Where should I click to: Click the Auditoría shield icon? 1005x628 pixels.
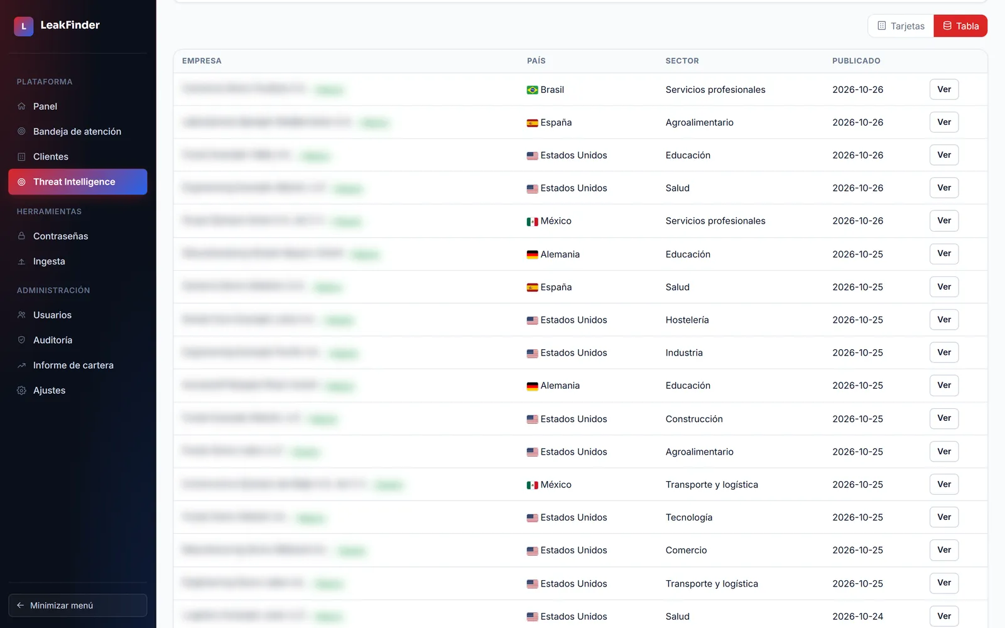[21, 340]
